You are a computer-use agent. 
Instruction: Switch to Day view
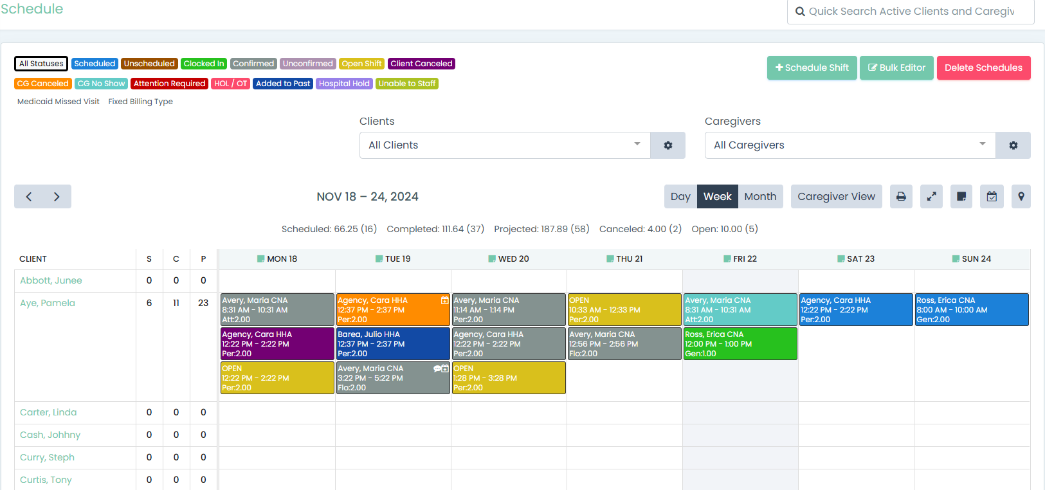[680, 197]
